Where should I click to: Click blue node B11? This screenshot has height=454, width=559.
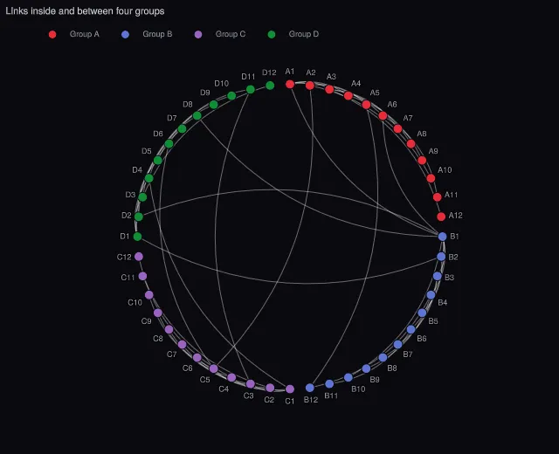tap(329, 384)
